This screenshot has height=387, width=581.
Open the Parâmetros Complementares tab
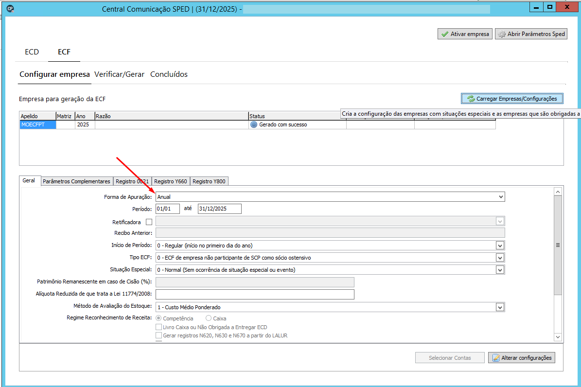point(76,181)
